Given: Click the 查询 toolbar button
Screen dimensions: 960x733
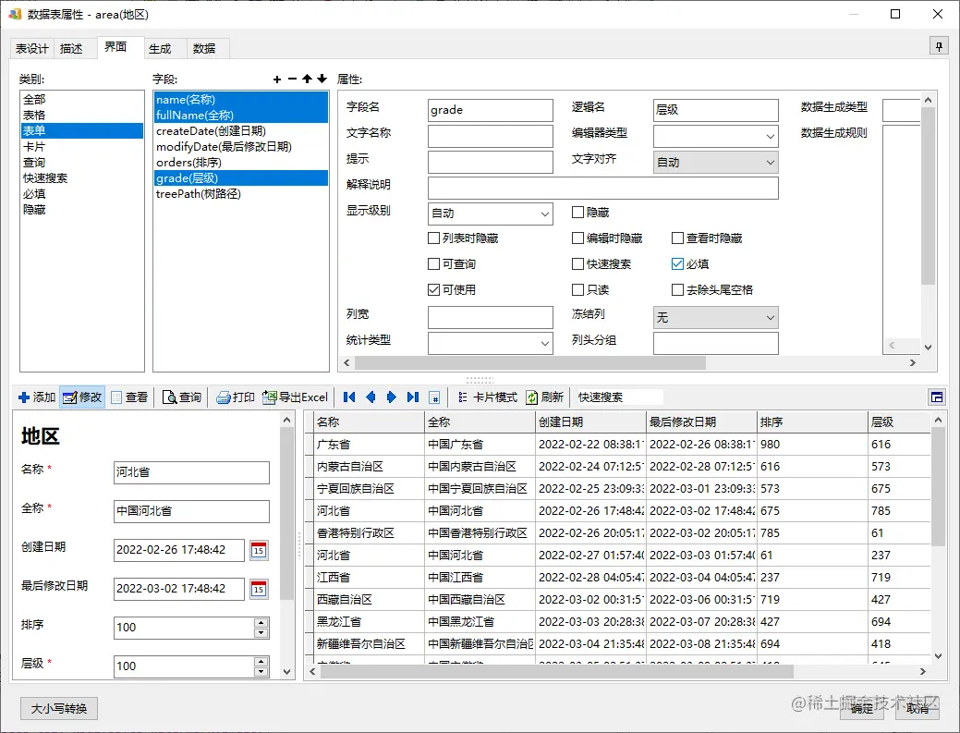Looking at the screenshot, I should [182, 397].
